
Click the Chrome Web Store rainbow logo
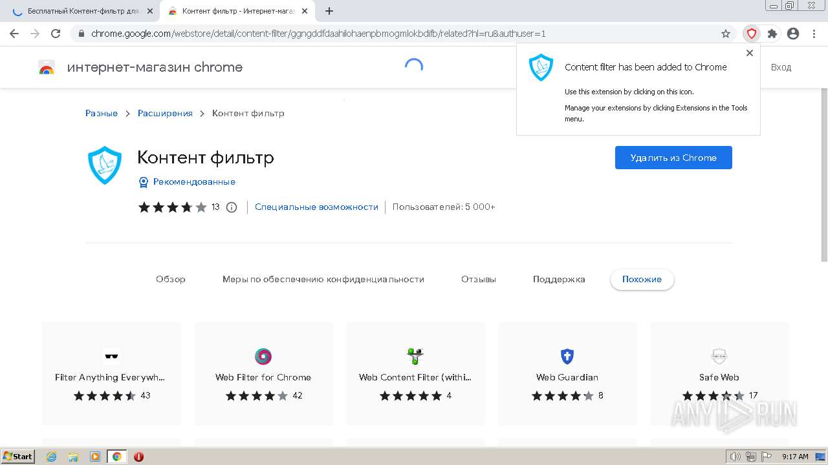[x=47, y=67]
